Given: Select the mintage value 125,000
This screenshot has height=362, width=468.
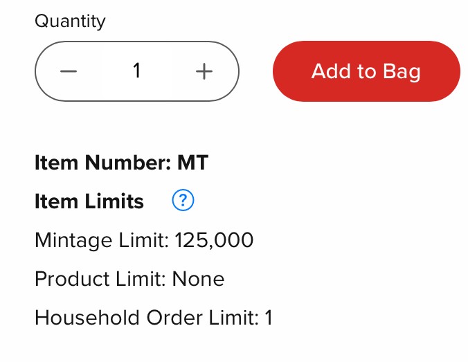Looking at the screenshot, I should [215, 240].
